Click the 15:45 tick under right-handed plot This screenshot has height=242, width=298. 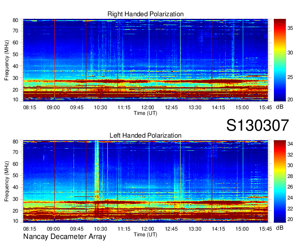pyautogui.click(x=266, y=107)
